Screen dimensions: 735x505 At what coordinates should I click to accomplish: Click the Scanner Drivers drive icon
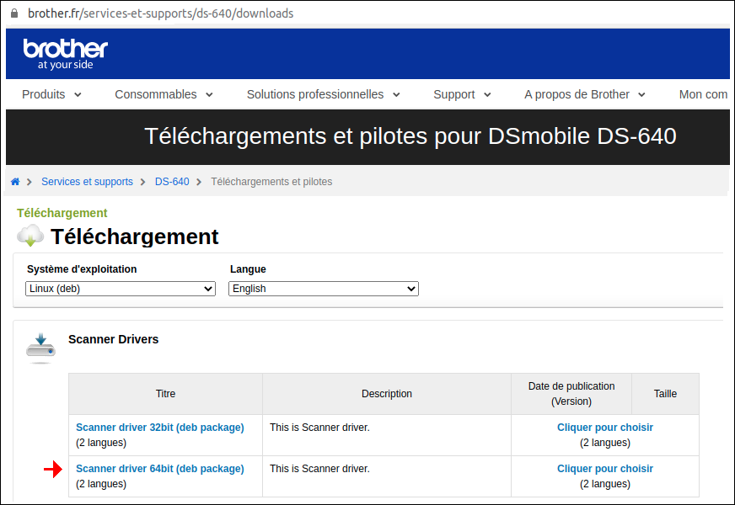40,348
